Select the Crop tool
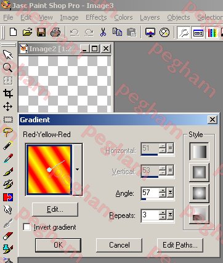Viewport: 223px width, 263px height. pyautogui.click(x=8, y=94)
